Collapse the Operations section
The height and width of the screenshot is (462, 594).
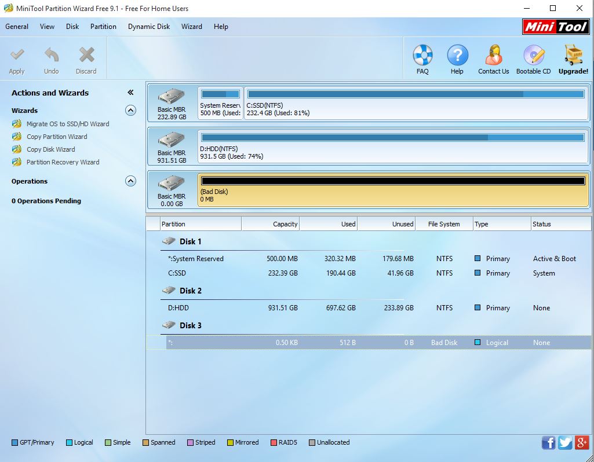pos(130,181)
